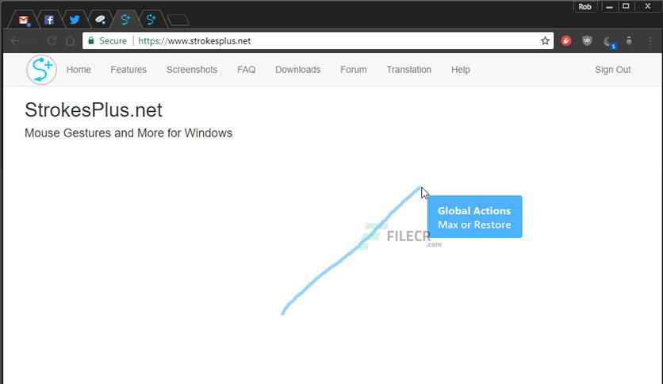This screenshot has height=384, width=663.
Task: Click the Rob profile button
Action: tap(585, 6)
